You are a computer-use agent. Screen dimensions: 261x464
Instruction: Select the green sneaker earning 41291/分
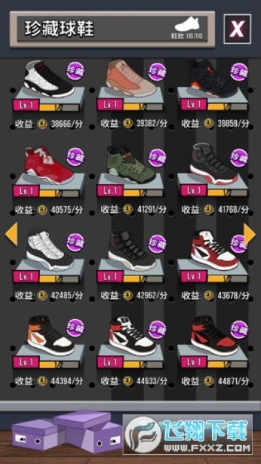[131, 164]
